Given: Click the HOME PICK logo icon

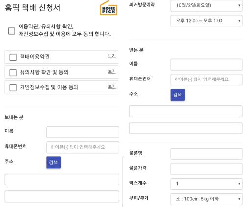Looking at the screenshot, I should pos(108,8).
